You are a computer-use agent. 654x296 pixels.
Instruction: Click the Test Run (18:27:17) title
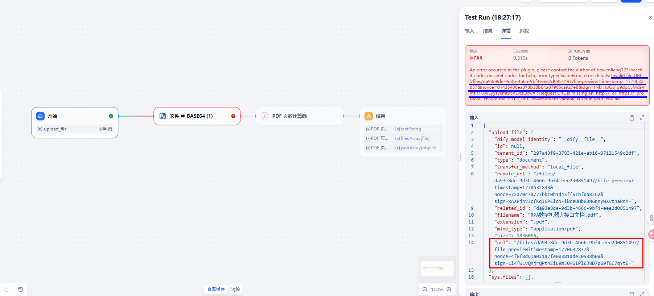pos(493,17)
